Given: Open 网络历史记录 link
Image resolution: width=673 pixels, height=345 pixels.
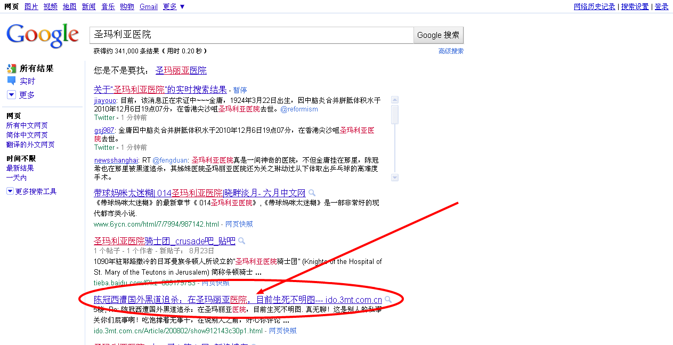Looking at the screenshot, I should [x=595, y=6].
